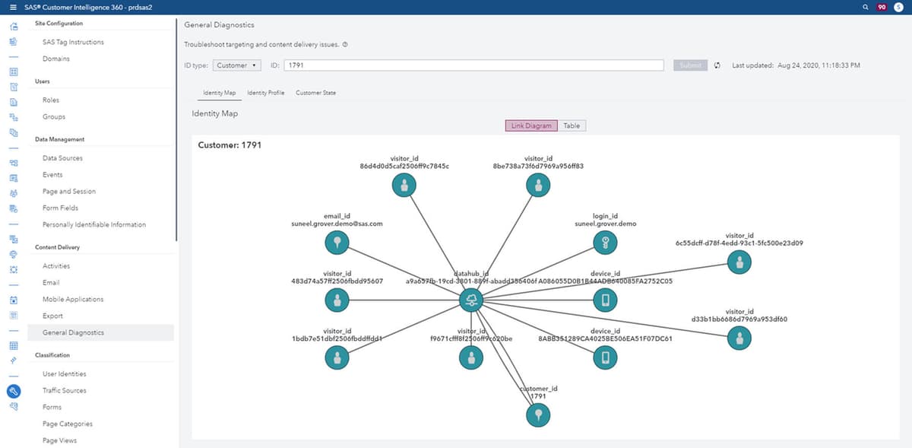
Task: Open Roles under Users
Action: tap(51, 100)
